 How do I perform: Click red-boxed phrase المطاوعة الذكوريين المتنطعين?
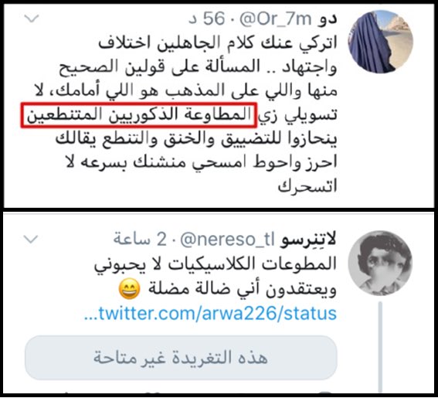(x=139, y=115)
